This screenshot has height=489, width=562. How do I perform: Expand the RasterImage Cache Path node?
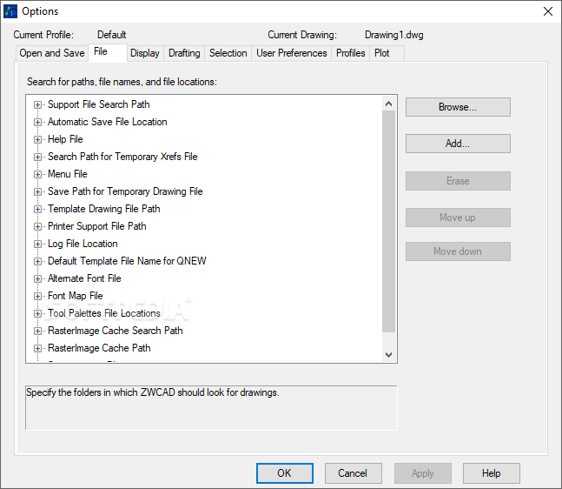tap(37, 348)
